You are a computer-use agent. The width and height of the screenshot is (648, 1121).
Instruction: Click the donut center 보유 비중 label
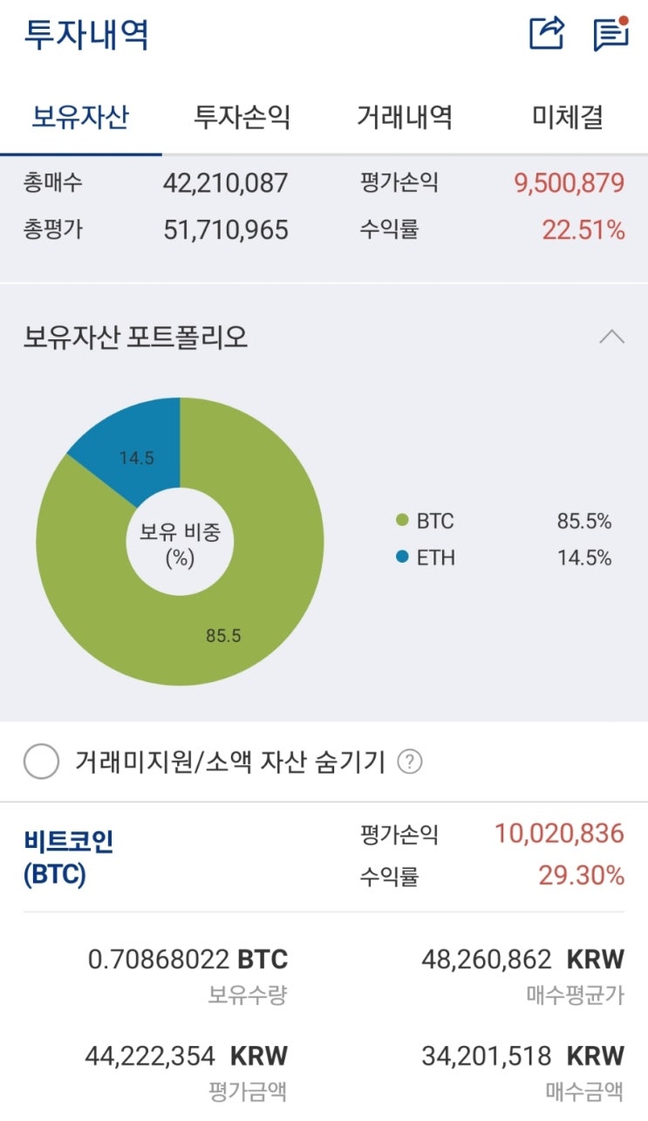180,543
